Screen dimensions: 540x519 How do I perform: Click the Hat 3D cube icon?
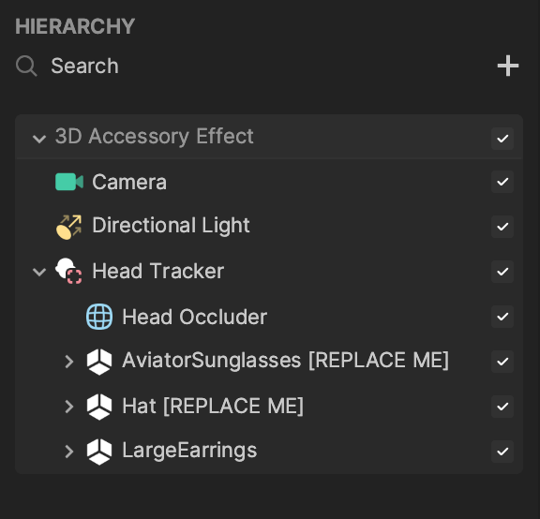(x=99, y=407)
